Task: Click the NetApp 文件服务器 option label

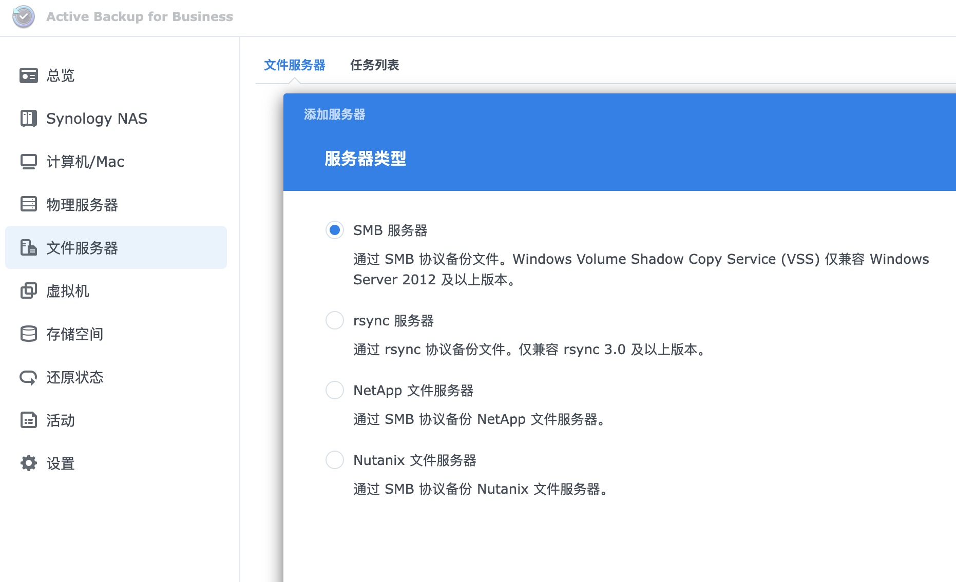Action: point(413,391)
